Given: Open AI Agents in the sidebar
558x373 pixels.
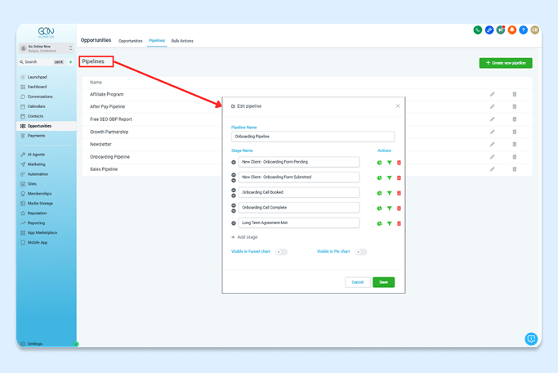Looking at the screenshot, I should click(38, 155).
